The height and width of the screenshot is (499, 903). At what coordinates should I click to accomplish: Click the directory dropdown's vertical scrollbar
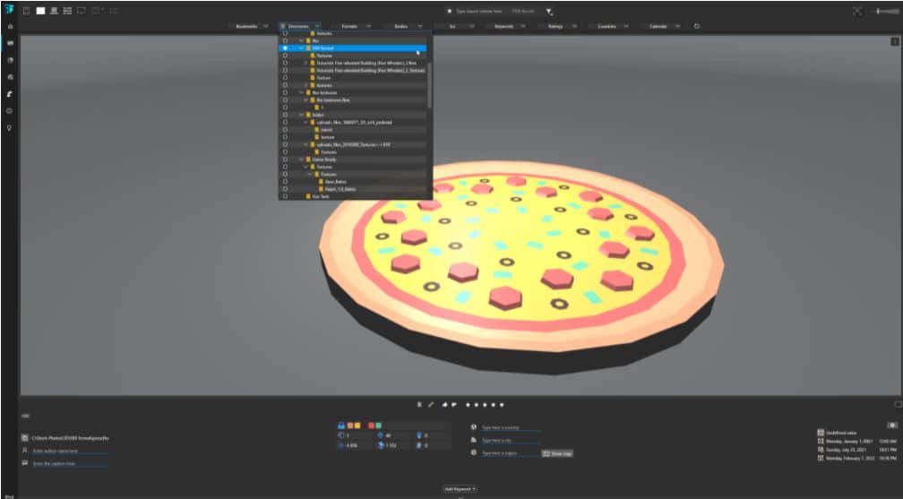click(x=429, y=84)
